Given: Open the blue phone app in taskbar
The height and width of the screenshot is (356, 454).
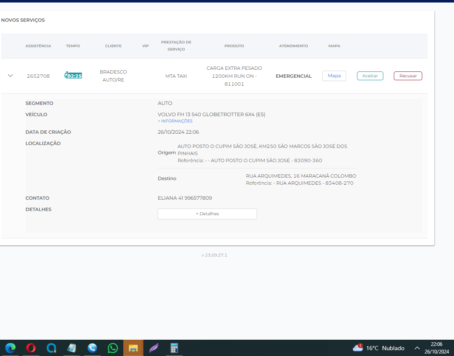Looking at the screenshot, I should coord(92,348).
